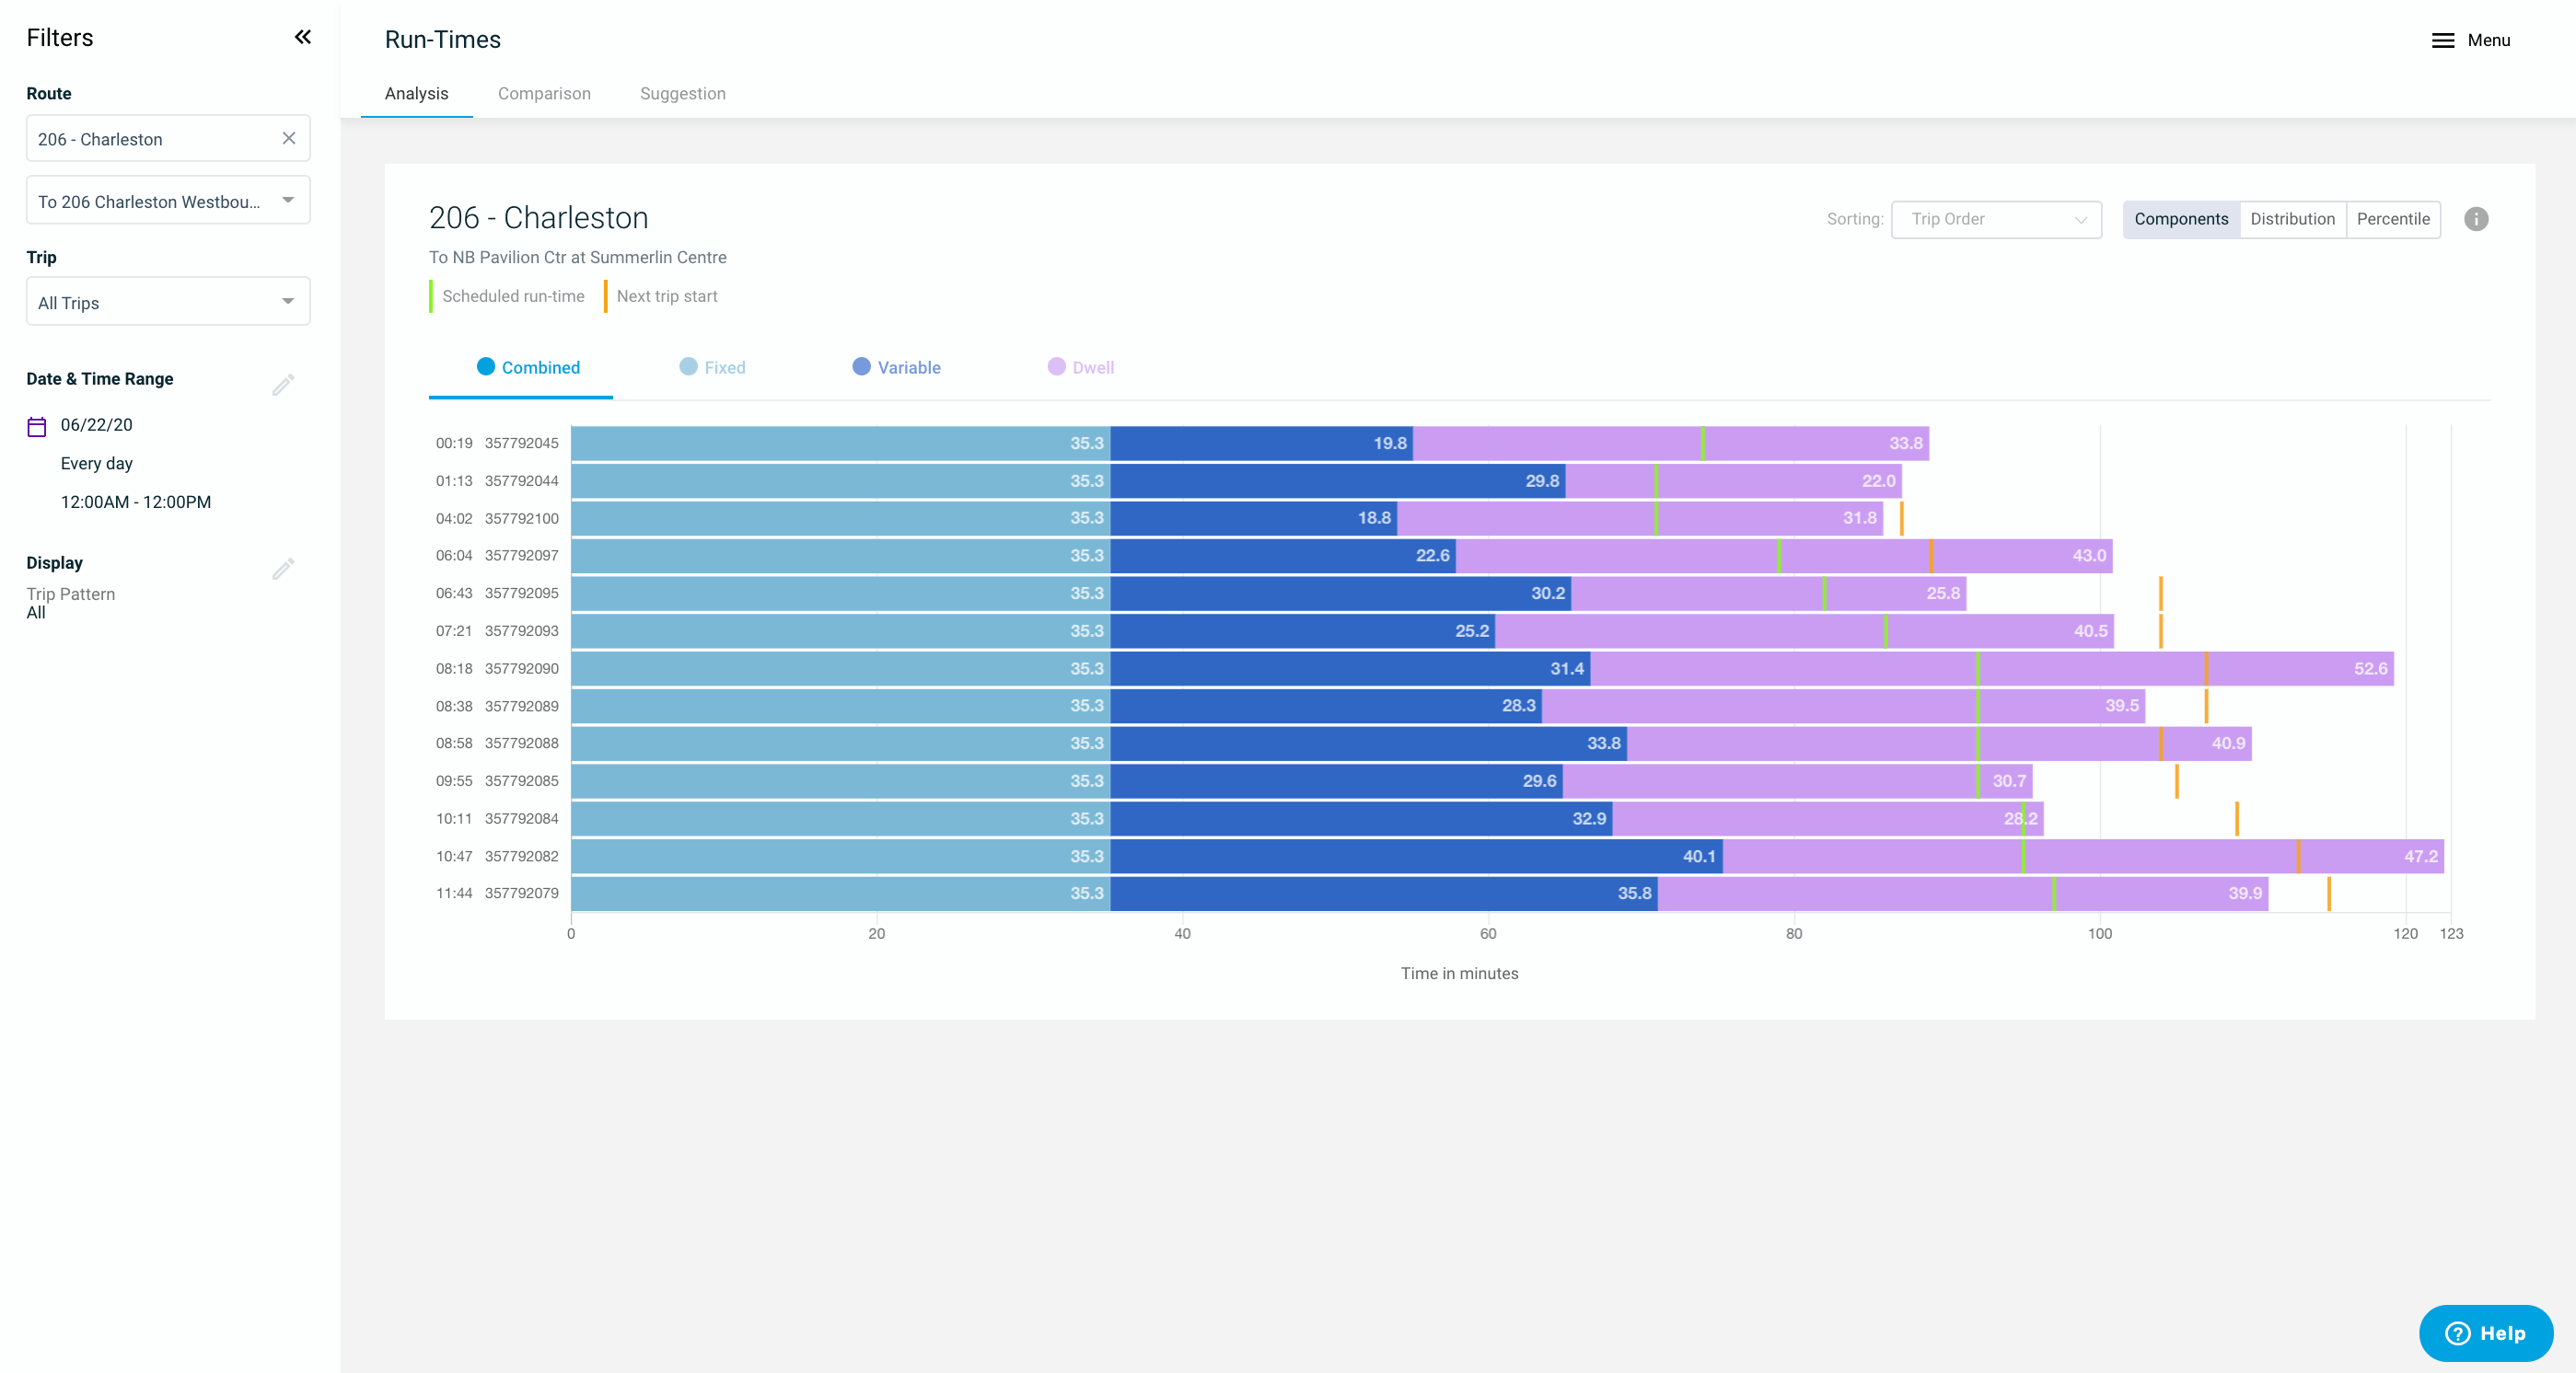Select the Variable run-time component

pos(896,367)
